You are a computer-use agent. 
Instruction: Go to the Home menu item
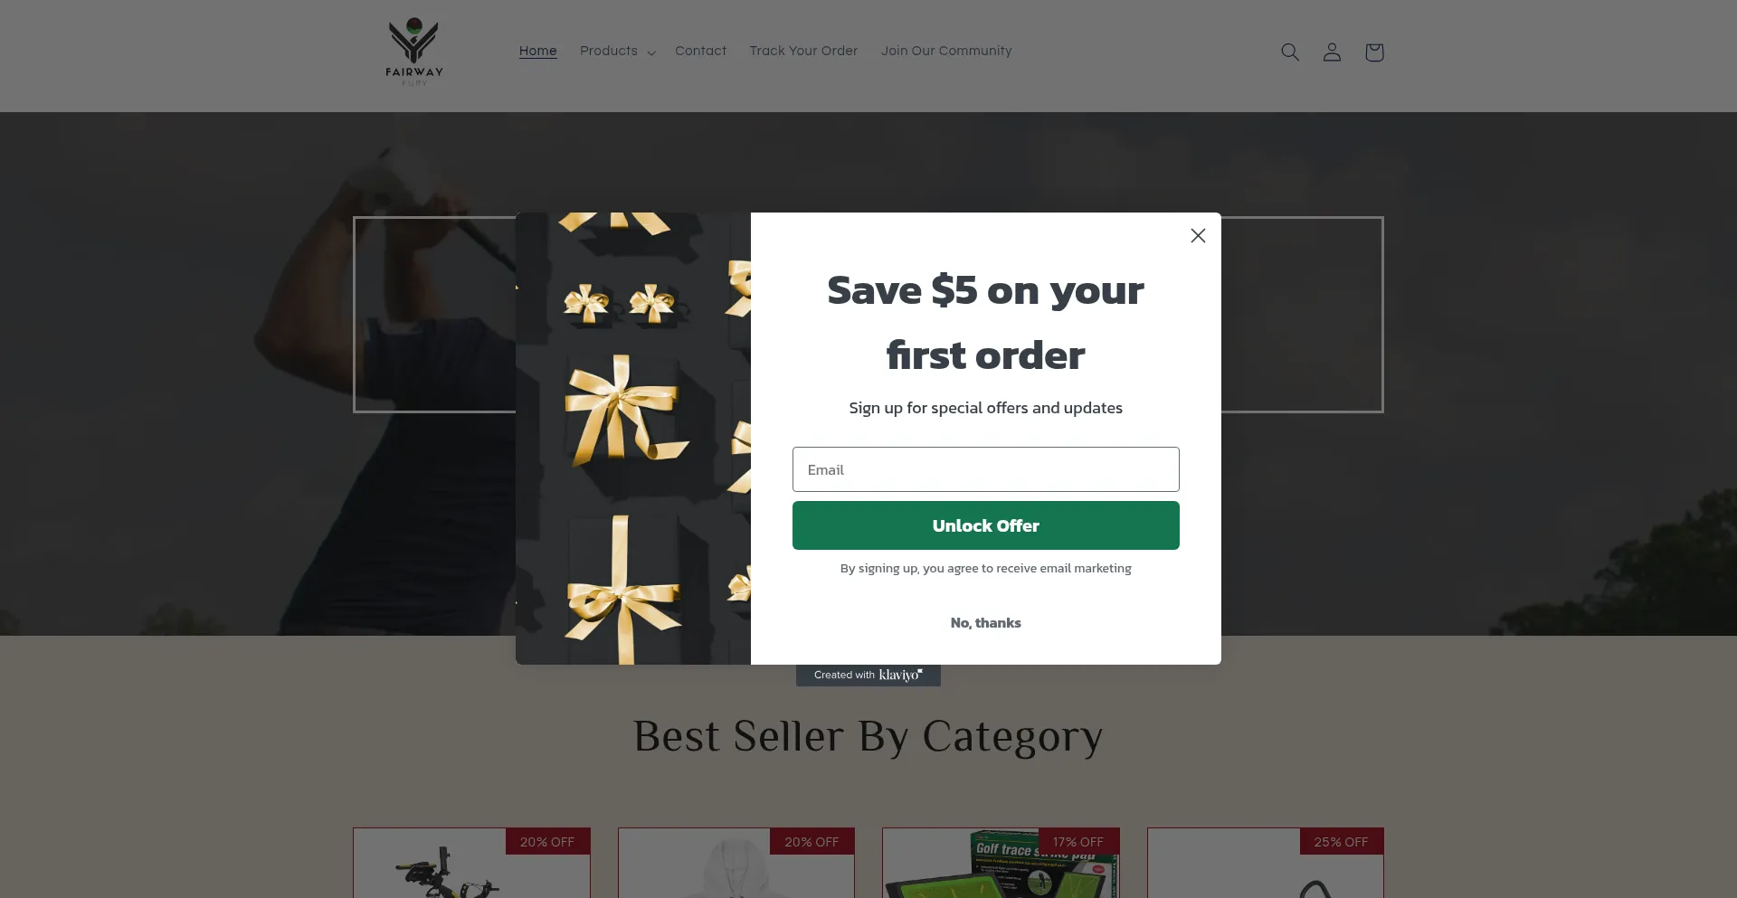point(538,51)
